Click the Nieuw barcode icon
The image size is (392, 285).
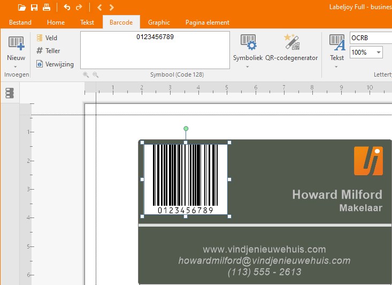tap(16, 43)
